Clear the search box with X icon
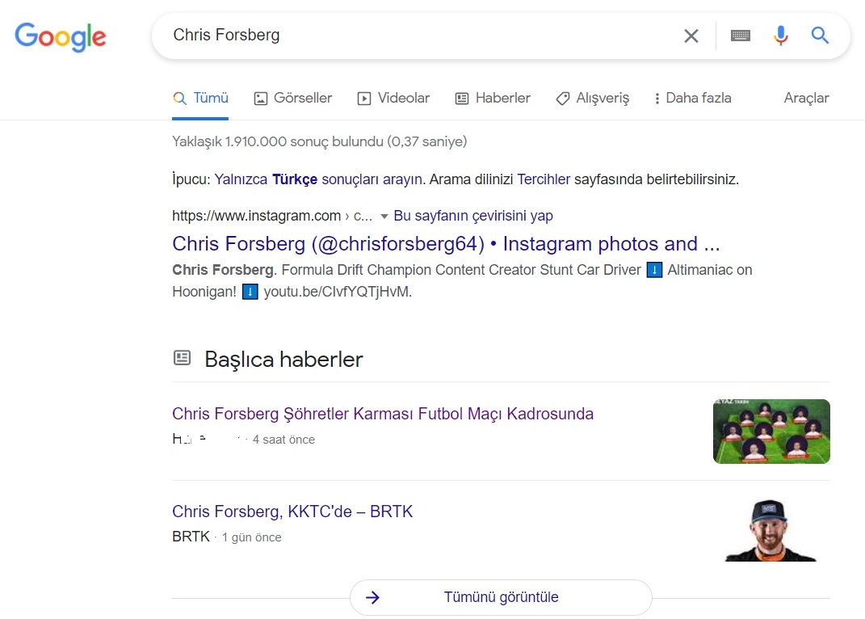Viewport: 865px width, 619px height. 691,36
